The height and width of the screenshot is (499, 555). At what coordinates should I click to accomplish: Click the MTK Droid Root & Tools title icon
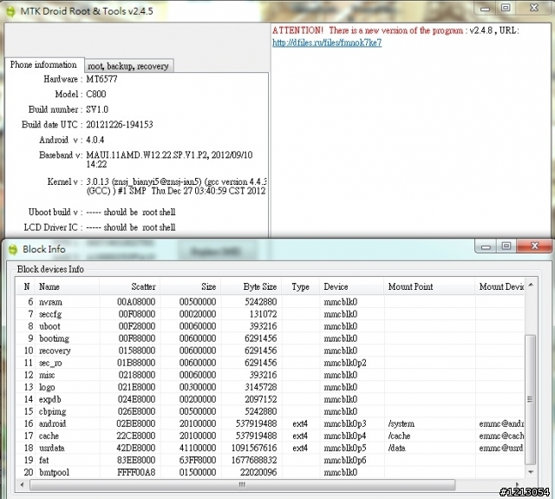10,11
